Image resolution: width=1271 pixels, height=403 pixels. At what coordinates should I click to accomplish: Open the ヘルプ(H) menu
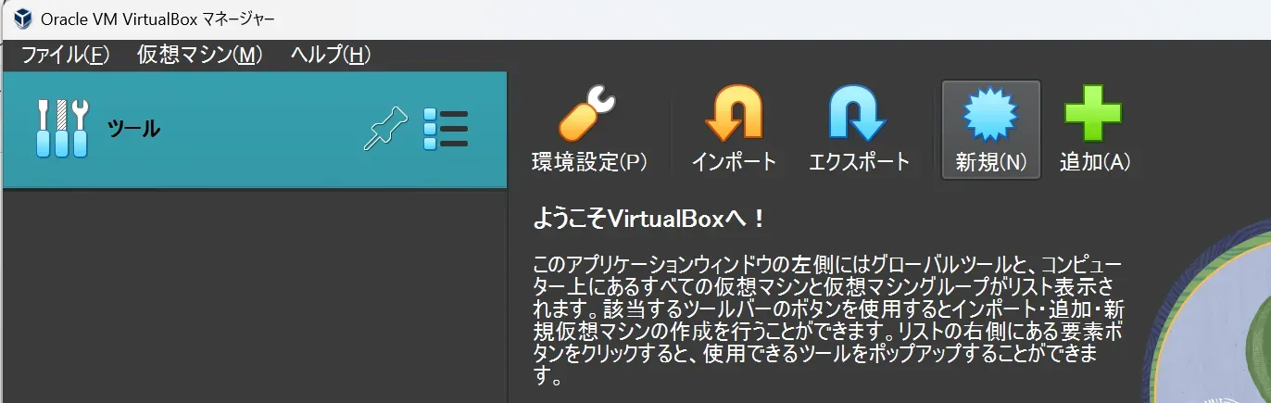330,55
